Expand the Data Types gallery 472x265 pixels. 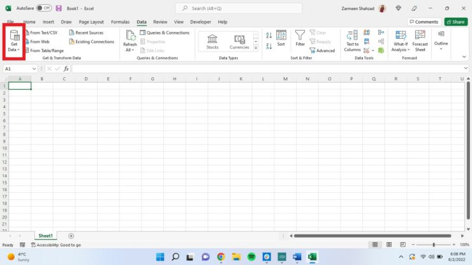(x=256, y=48)
